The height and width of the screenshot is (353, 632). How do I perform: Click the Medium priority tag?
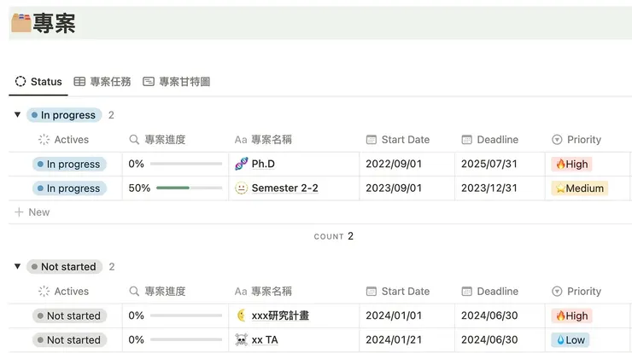pyautogui.click(x=579, y=188)
